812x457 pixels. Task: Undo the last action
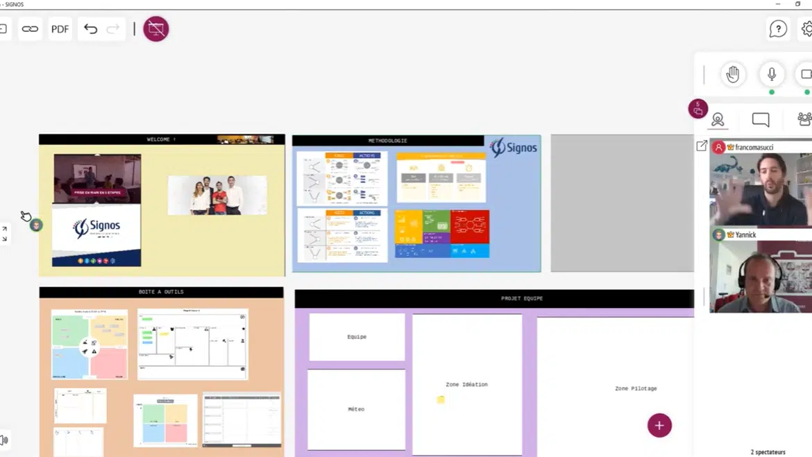[x=91, y=29]
